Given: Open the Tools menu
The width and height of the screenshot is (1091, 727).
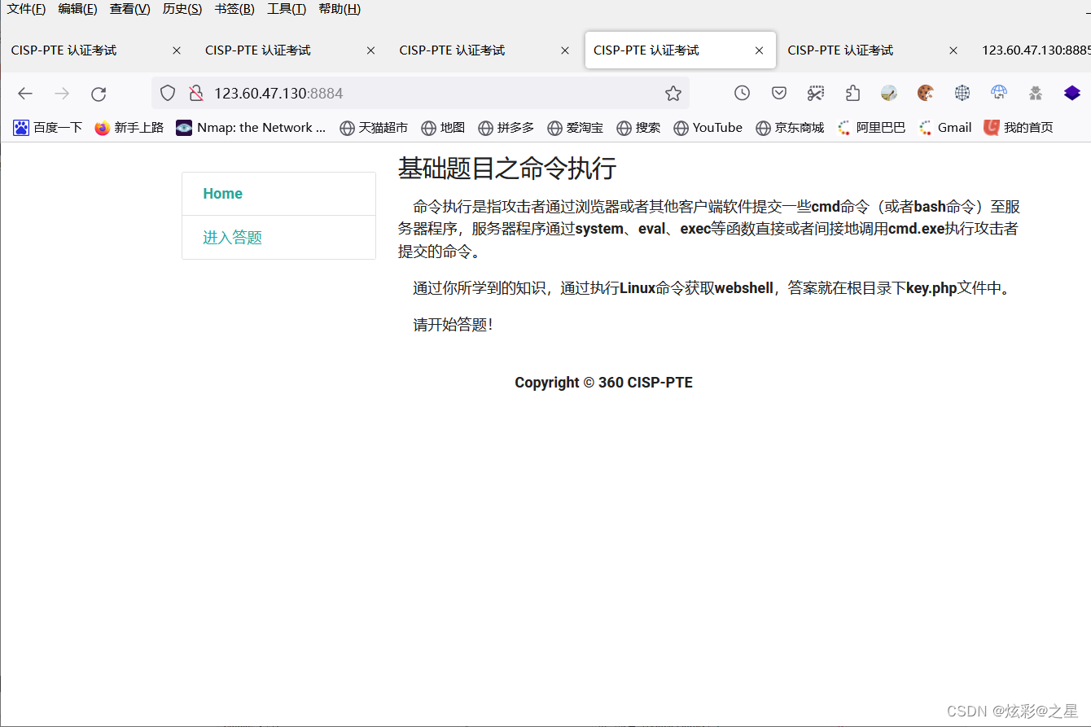Looking at the screenshot, I should pos(286,9).
